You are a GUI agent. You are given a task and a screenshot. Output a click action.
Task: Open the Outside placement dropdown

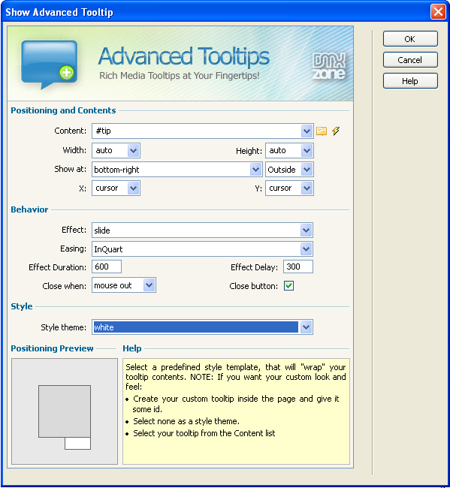point(307,170)
